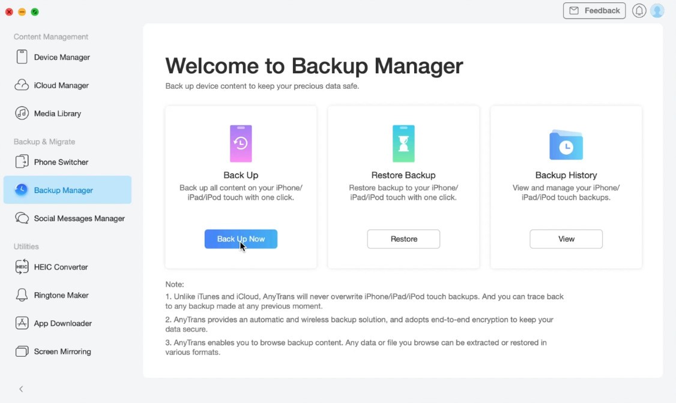This screenshot has height=403, width=676.
Task: Collapse the sidebar with the arrow
Action: (21, 389)
